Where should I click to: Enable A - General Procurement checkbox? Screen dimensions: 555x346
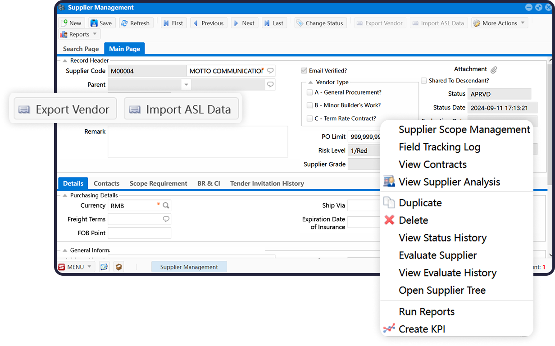pyautogui.click(x=309, y=92)
